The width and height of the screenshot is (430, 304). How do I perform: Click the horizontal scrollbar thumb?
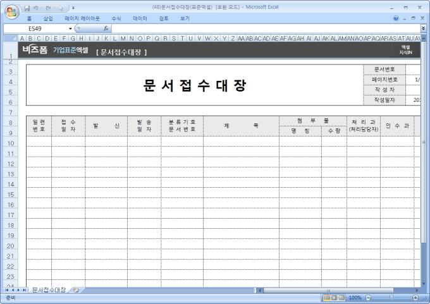point(328,290)
